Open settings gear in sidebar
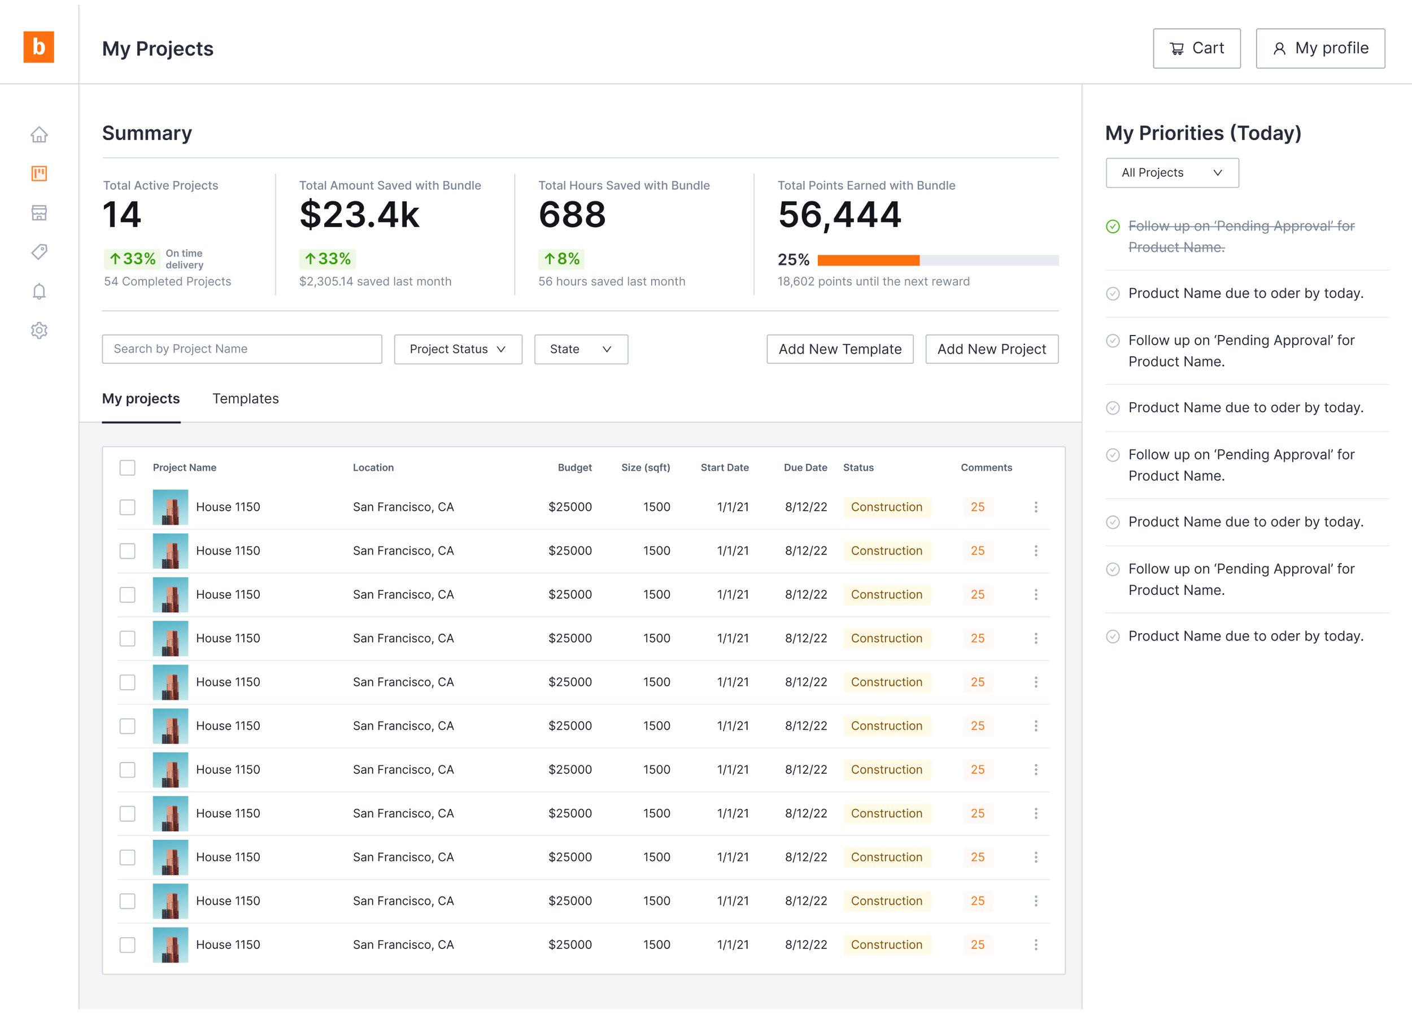This screenshot has height=1014, width=1412. (x=39, y=330)
